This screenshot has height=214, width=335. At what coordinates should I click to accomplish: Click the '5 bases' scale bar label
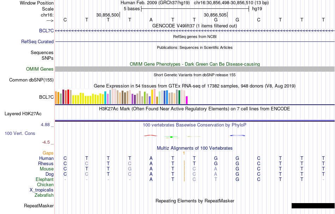(132, 9)
